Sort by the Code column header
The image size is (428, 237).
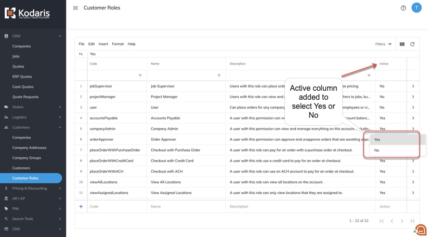pyautogui.click(x=93, y=64)
